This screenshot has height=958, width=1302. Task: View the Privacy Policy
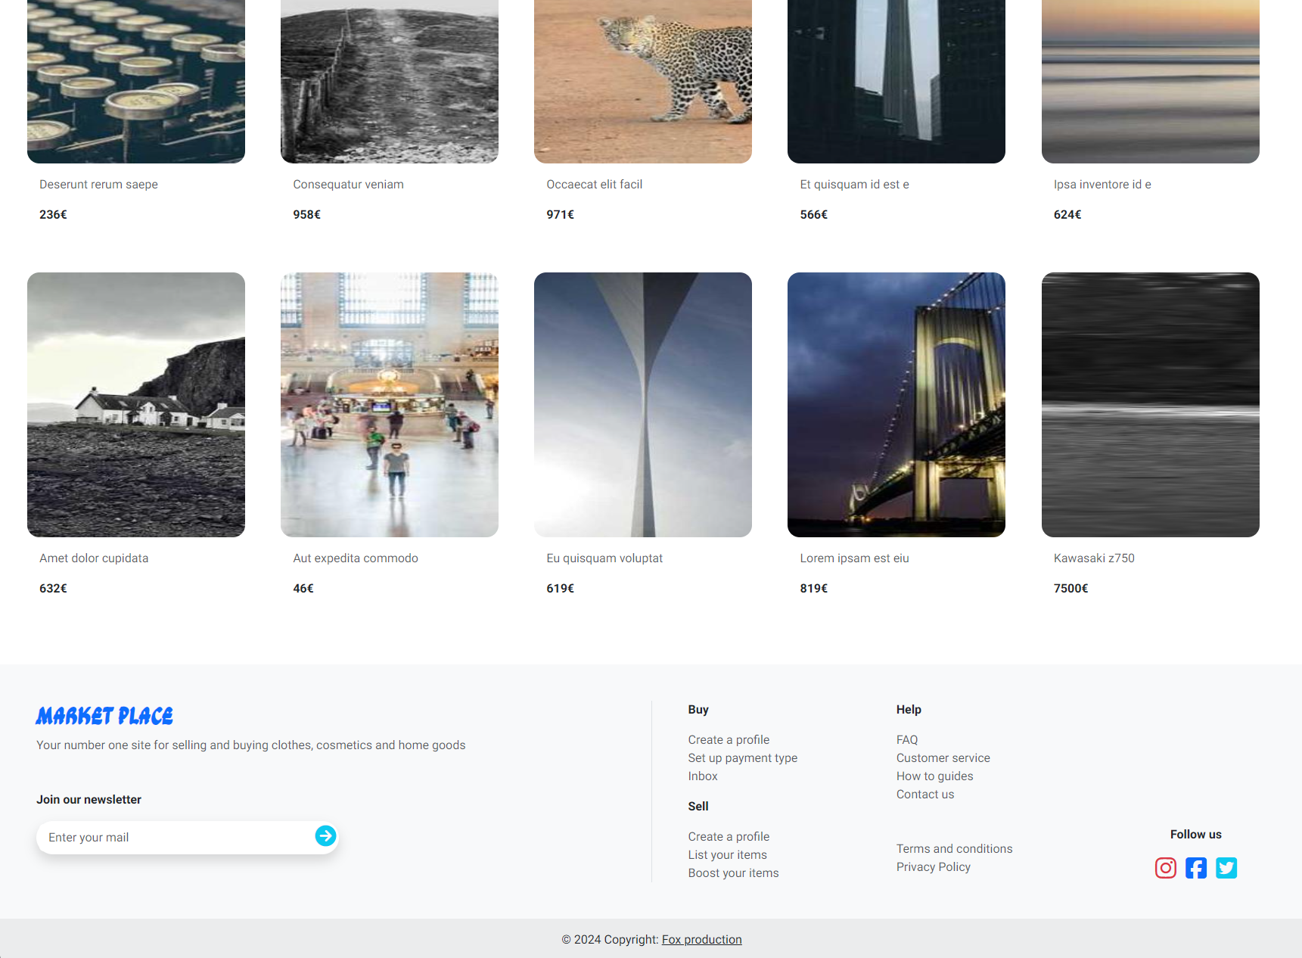point(933,867)
